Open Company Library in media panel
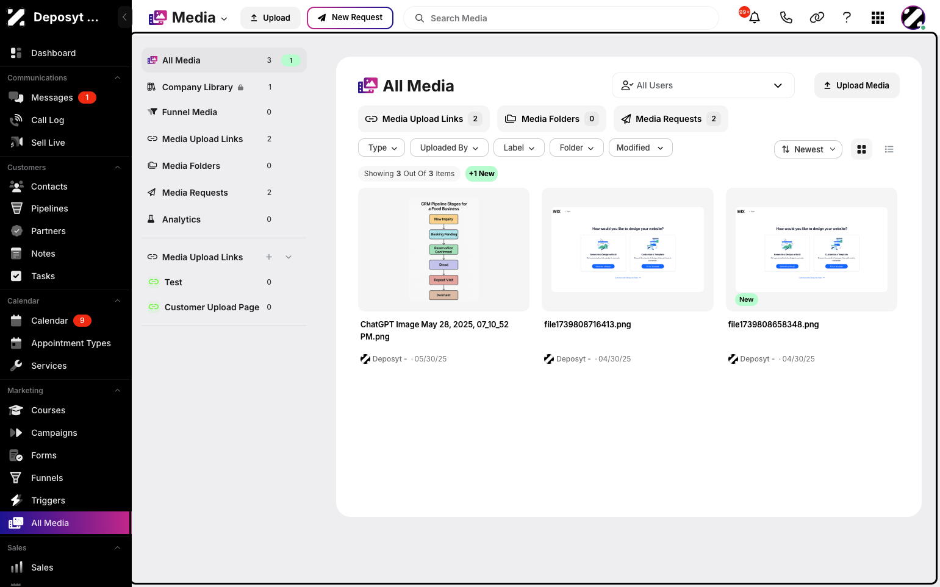940x587 pixels. [224, 87]
